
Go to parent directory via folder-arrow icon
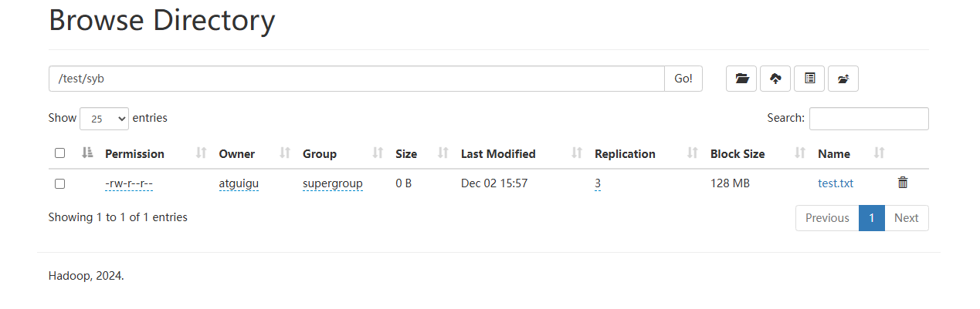tap(843, 79)
